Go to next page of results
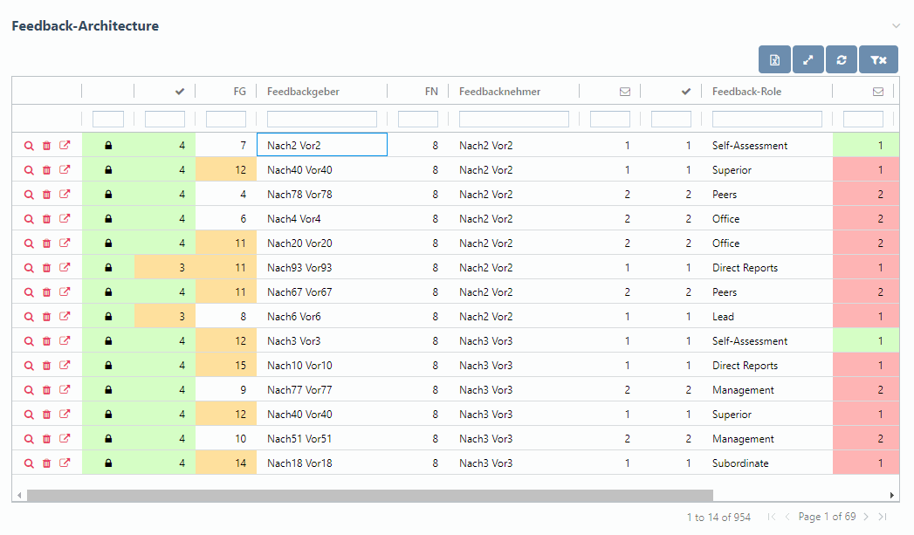914x535 pixels. click(865, 517)
